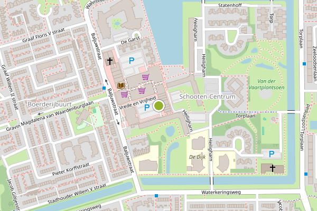Click the shopping cart icon nearest the library

coord(124,94)
